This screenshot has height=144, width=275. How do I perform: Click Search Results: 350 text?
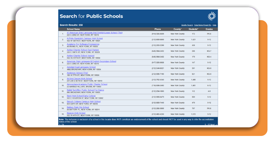tap(71, 25)
